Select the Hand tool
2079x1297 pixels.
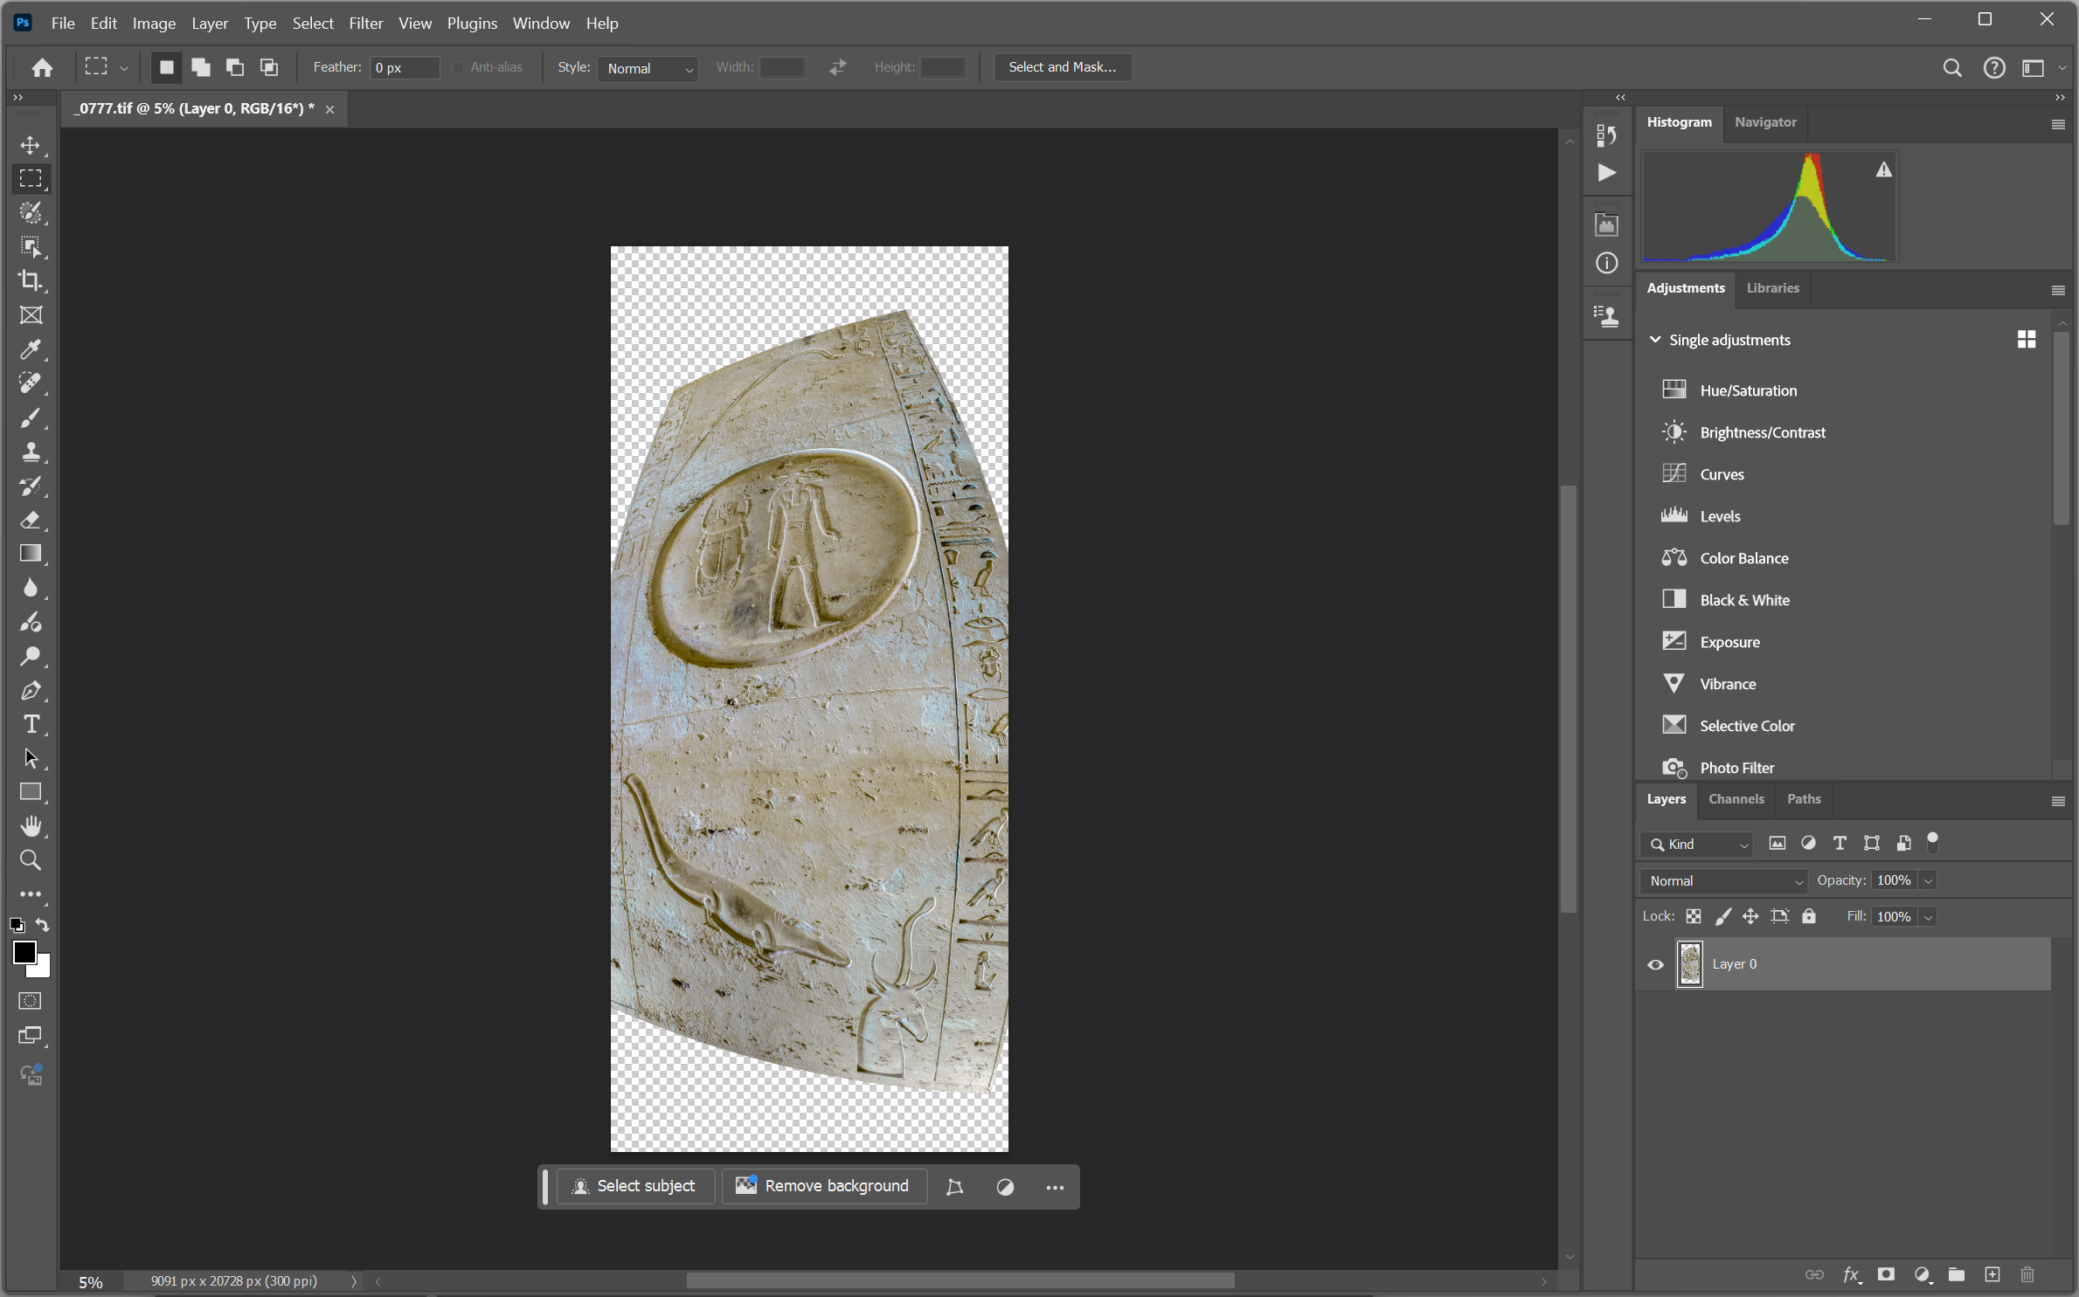pos(31,826)
